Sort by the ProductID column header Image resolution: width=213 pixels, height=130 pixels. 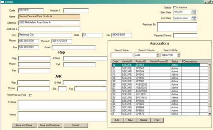pos(141,61)
